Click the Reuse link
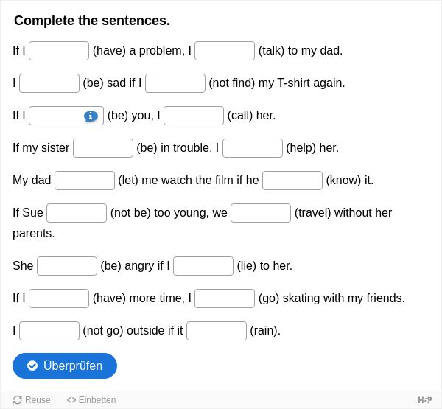442x409 pixels. (x=32, y=399)
